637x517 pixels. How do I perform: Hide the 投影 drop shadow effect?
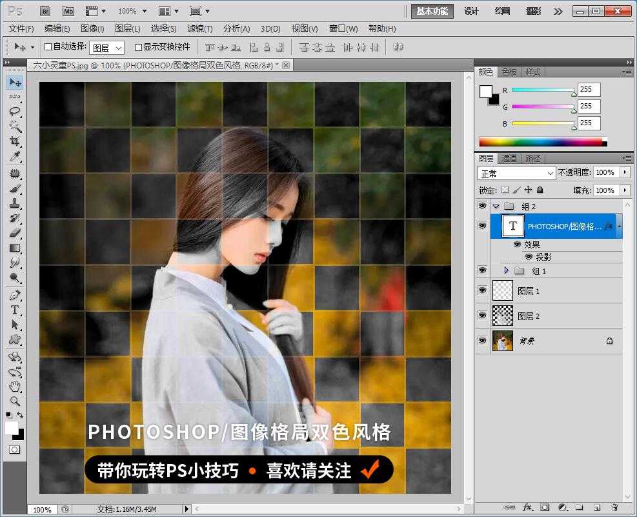pos(529,257)
